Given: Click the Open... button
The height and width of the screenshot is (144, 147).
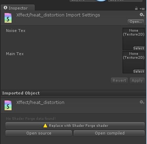Looking at the screenshot, I should tap(136, 22).
